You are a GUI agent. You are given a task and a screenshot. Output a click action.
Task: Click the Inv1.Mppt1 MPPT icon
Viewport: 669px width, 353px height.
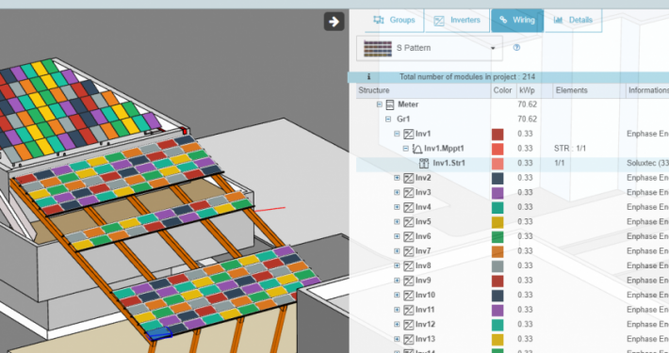pos(417,149)
